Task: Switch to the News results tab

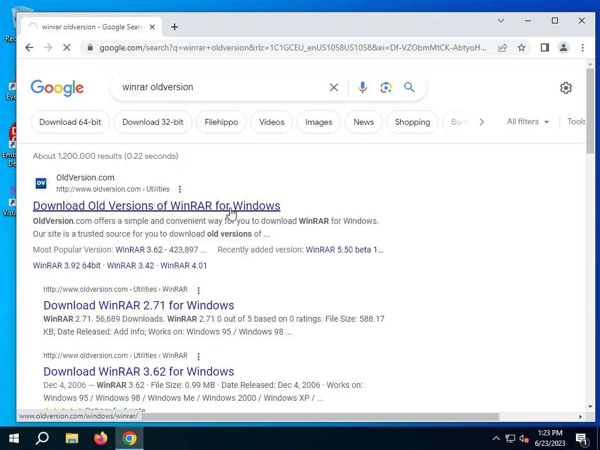Action: pos(363,122)
